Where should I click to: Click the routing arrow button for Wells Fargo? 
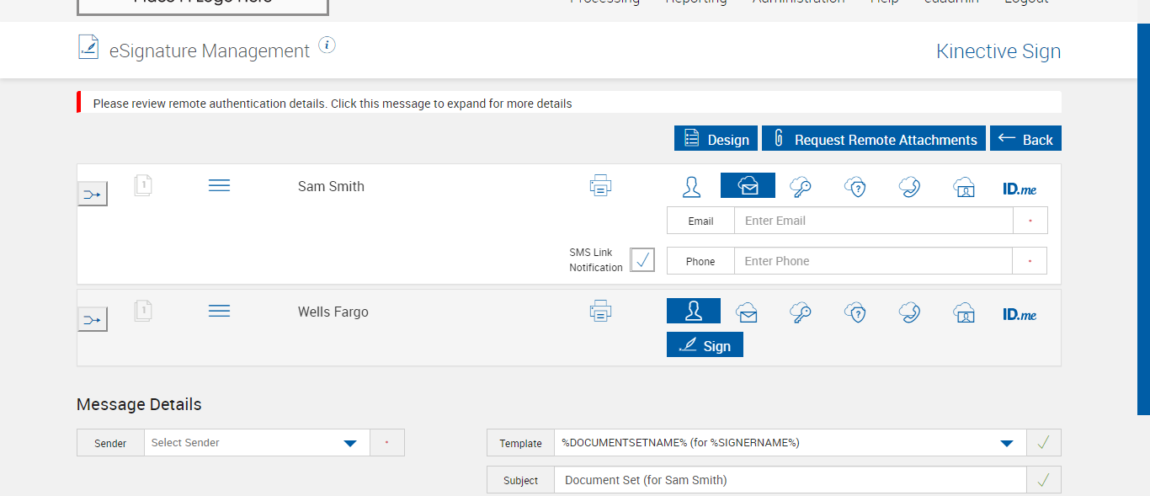[93, 319]
